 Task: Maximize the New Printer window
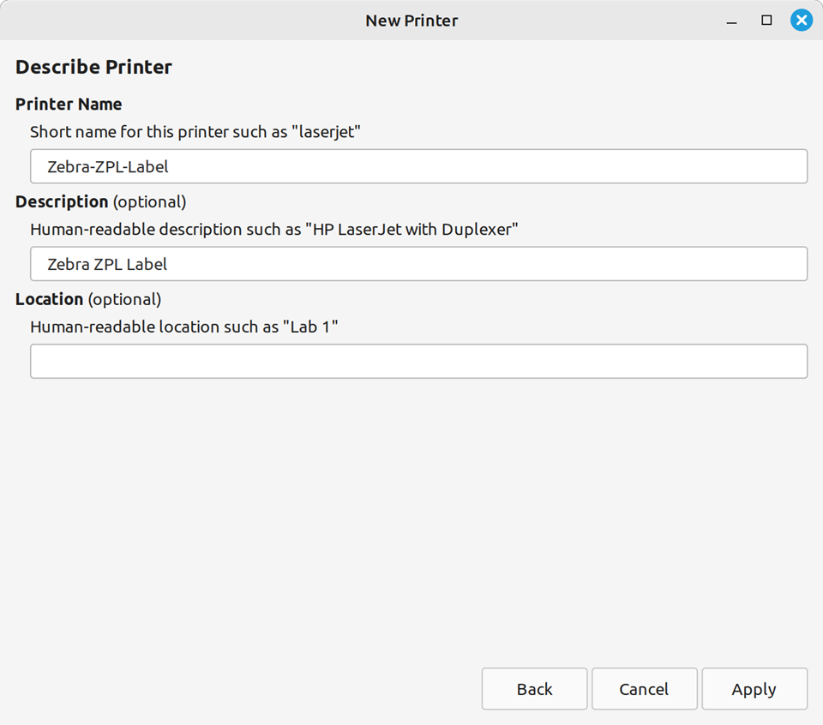click(x=766, y=20)
